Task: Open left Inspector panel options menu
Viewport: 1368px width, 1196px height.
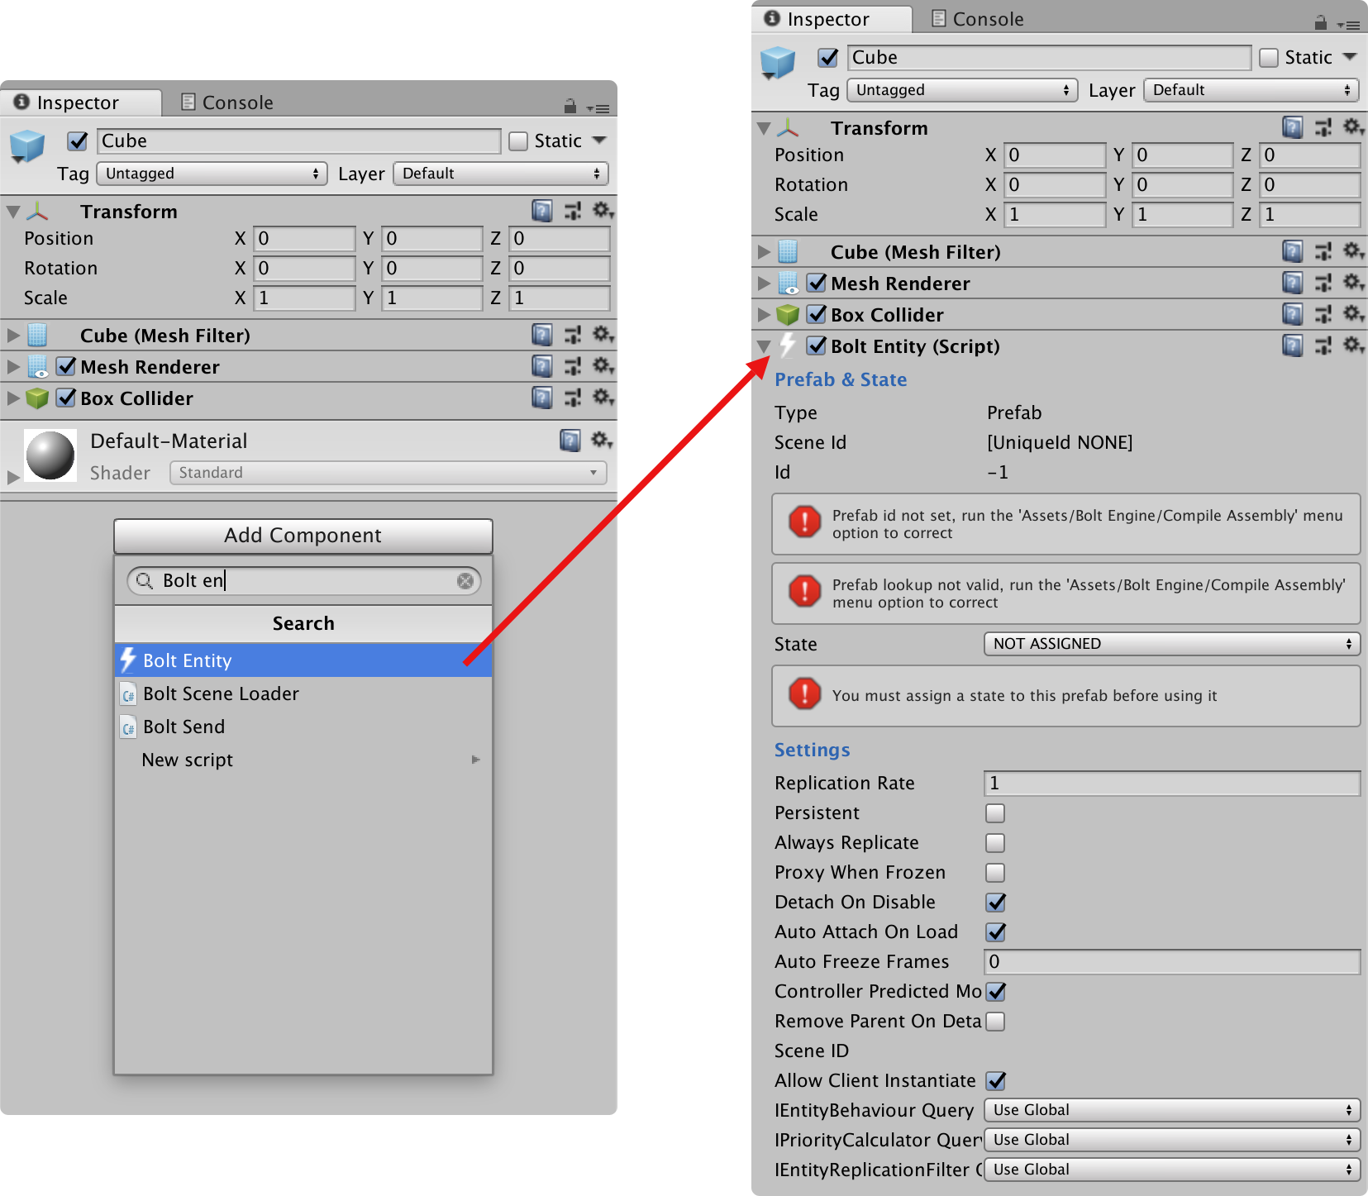Action: point(598,108)
